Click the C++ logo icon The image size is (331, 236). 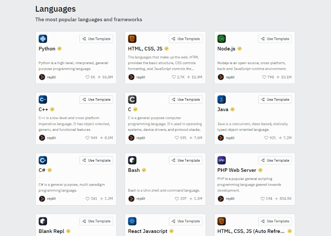point(43,99)
